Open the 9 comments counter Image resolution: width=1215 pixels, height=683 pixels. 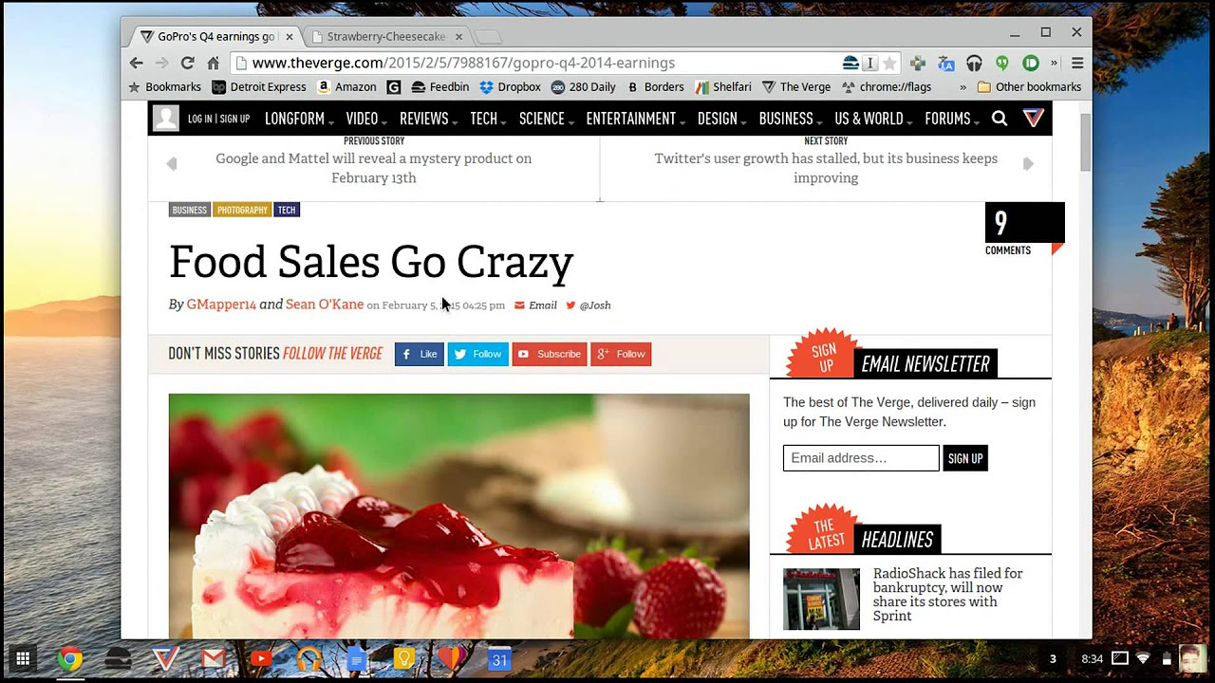click(1024, 230)
